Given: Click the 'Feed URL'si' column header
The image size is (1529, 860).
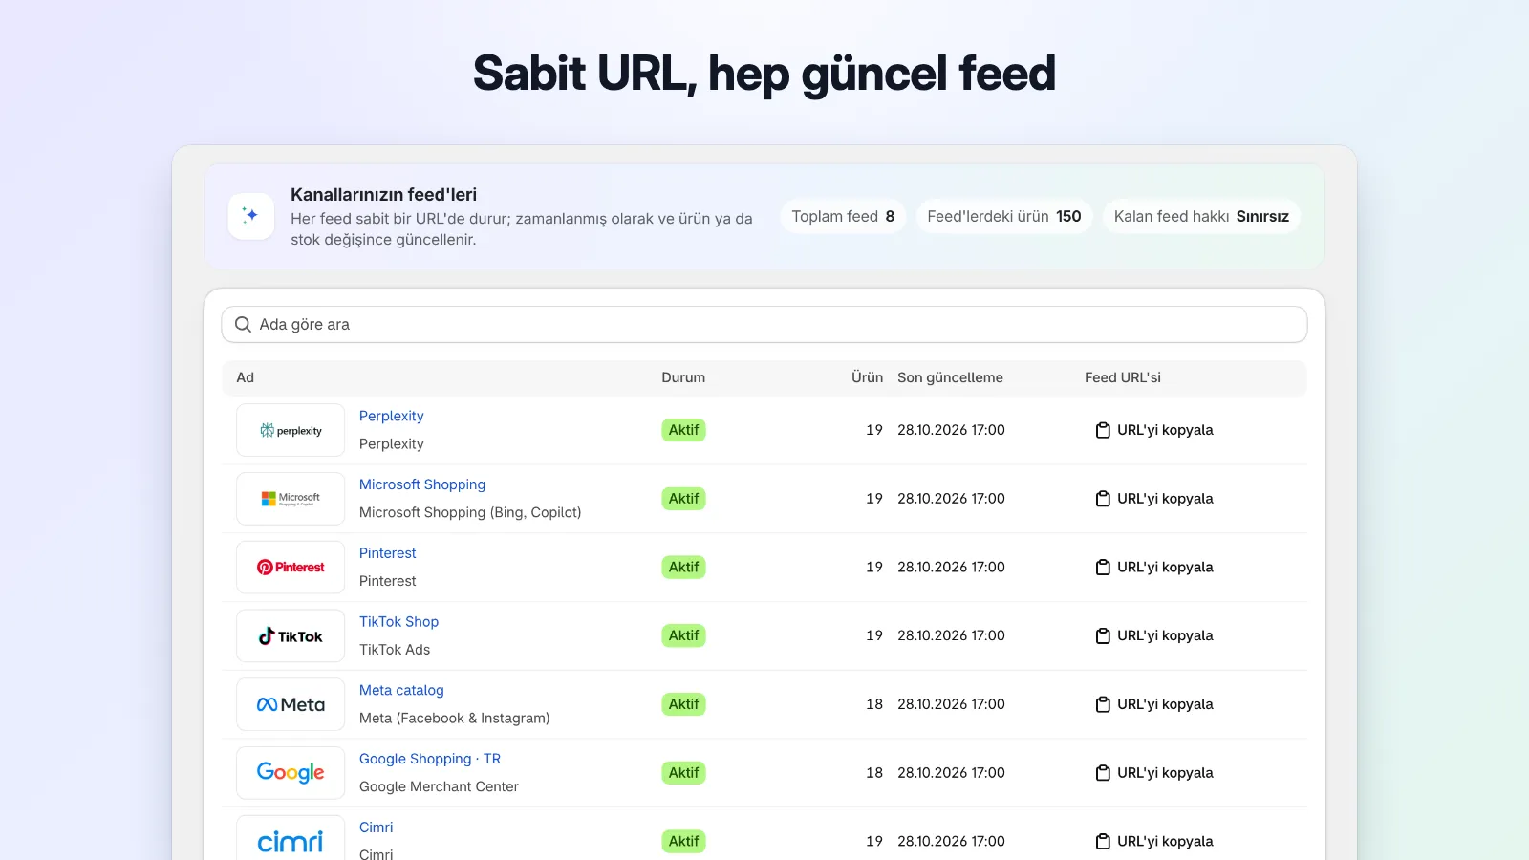Looking at the screenshot, I should [x=1123, y=377].
